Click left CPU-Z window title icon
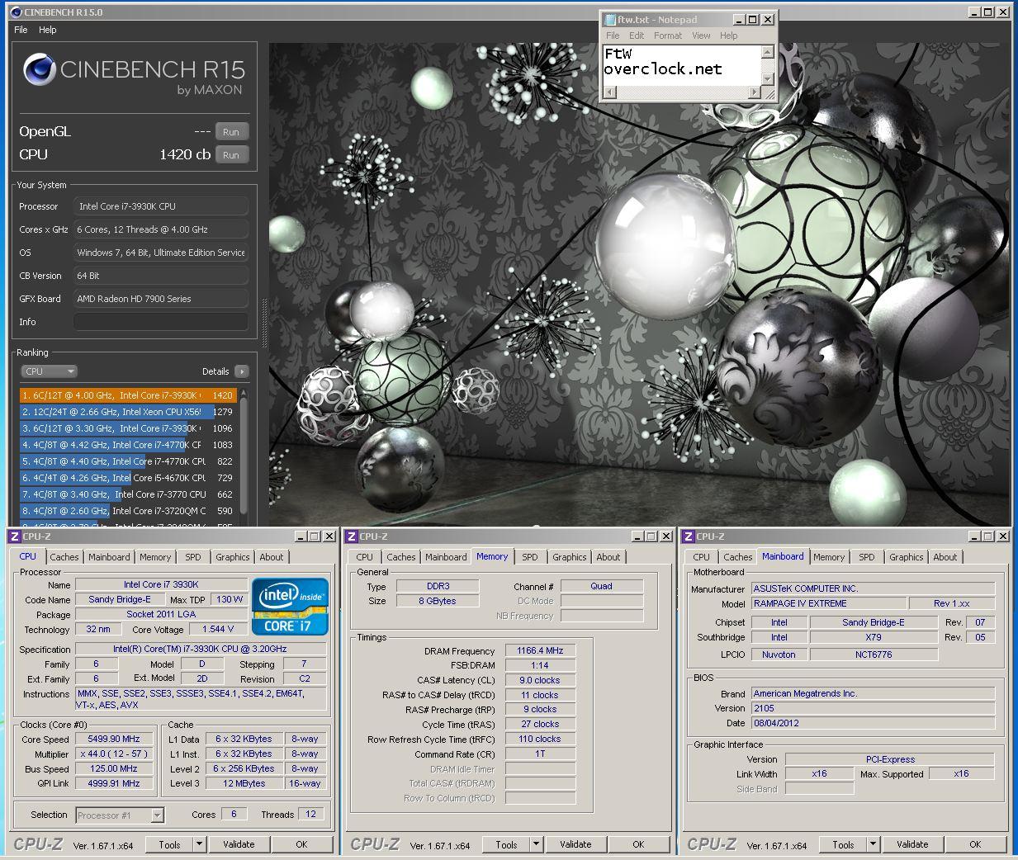 (14, 536)
